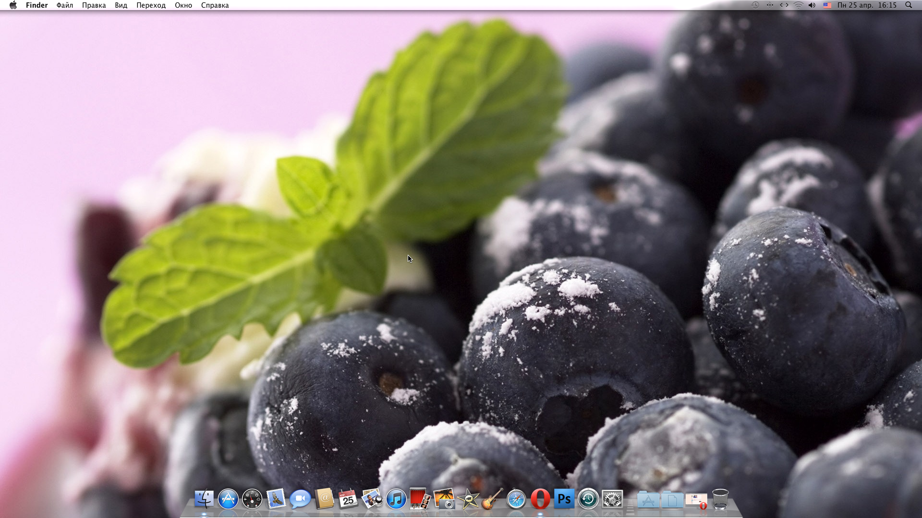922x518 pixels.
Task: Launch Safari compass icon
Action: point(516,499)
